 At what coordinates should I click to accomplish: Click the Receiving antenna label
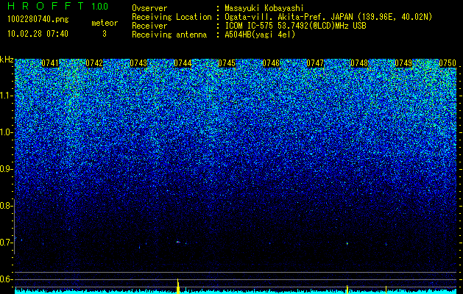pyautogui.click(x=169, y=35)
